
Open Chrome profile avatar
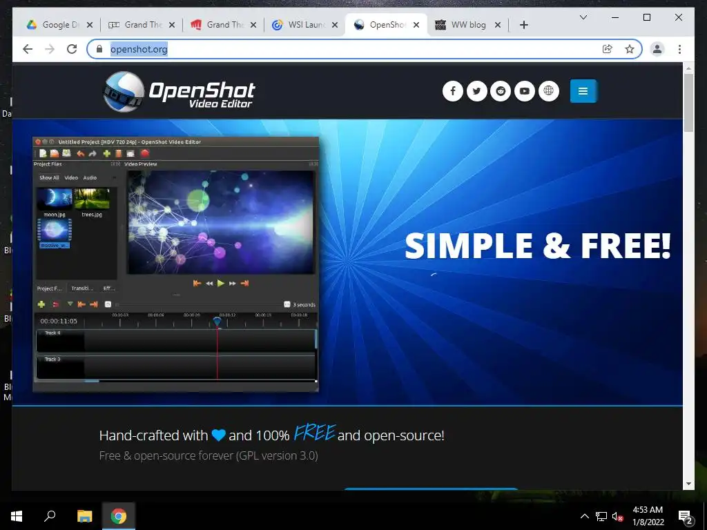(x=657, y=49)
